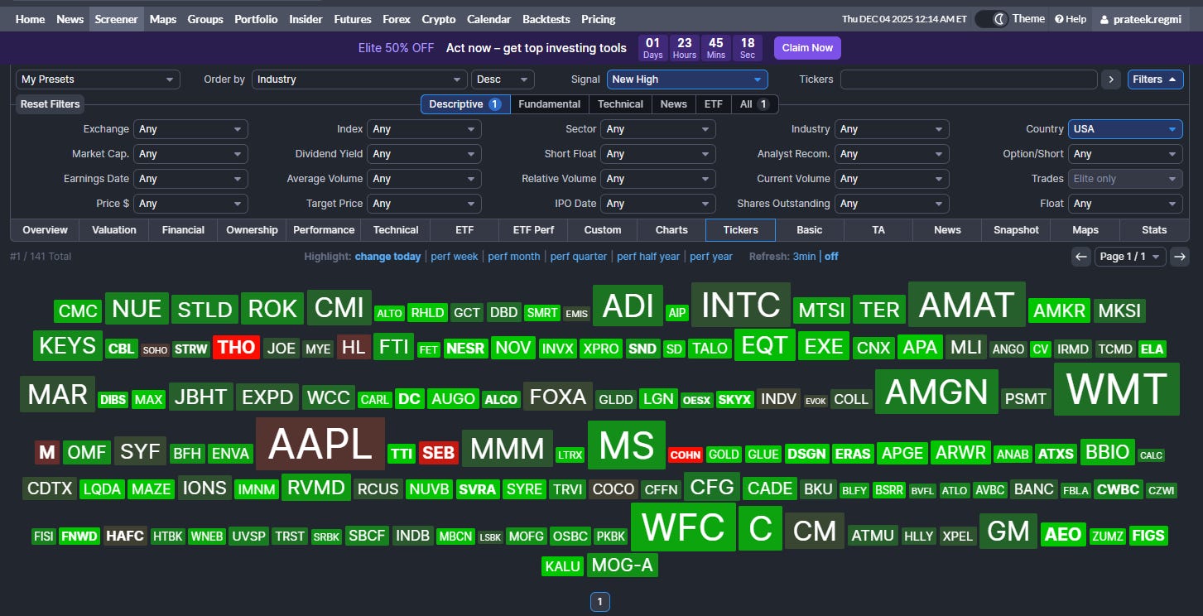The width and height of the screenshot is (1203, 616).
Task: Switch to Valuation view tab
Action: [114, 230]
